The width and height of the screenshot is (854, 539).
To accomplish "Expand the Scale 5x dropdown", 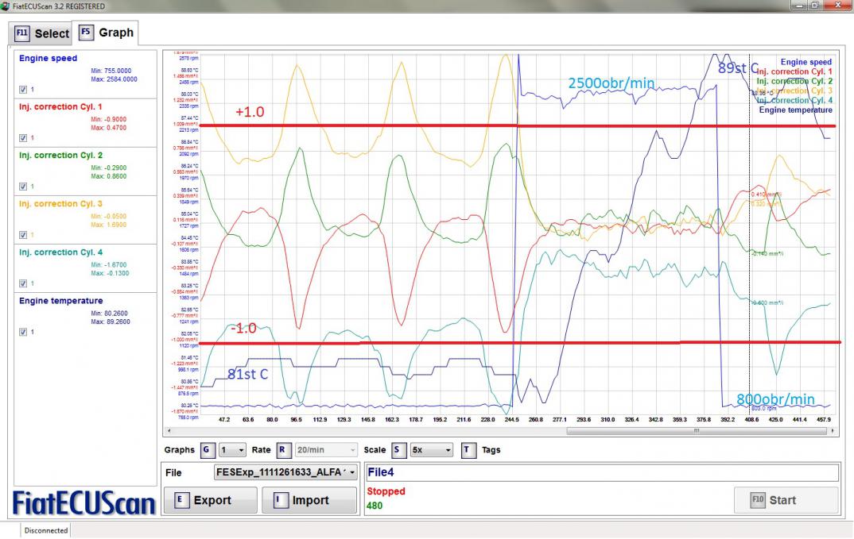I will (430, 450).
